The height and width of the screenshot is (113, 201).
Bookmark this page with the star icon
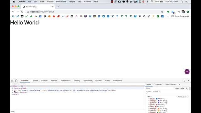(x=162, y=12)
